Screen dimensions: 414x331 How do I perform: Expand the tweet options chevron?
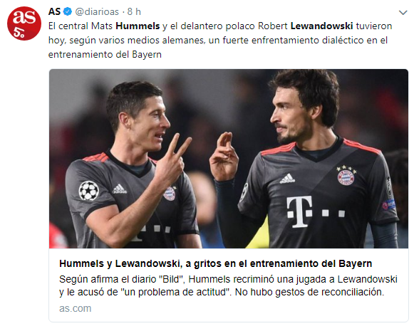coord(403,12)
